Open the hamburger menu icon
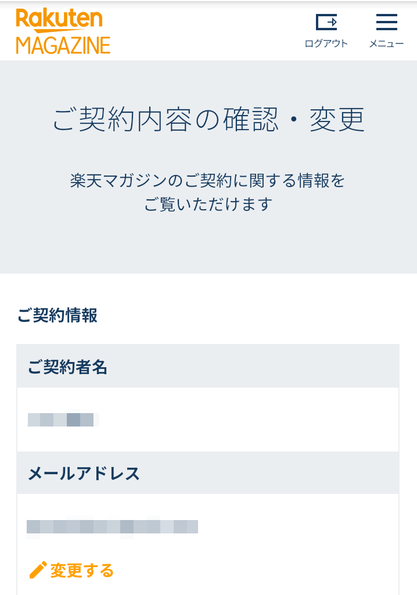The image size is (417, 595). click(x=387, y=22)
